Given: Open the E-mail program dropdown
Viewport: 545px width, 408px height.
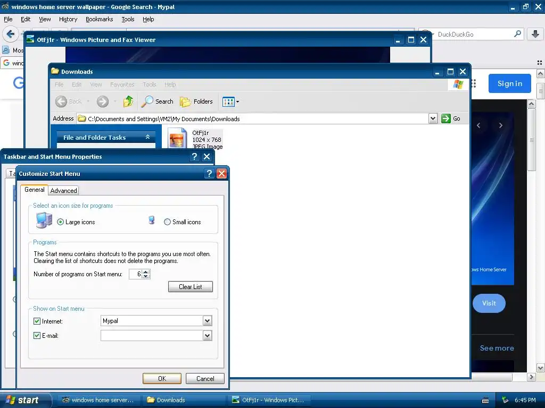Looking at the screenshot, I should click(207, 336).
